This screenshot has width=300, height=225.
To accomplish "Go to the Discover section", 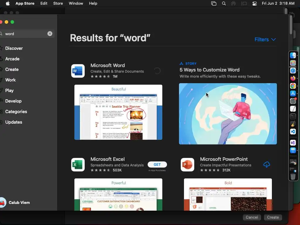I will pos(14,48).
